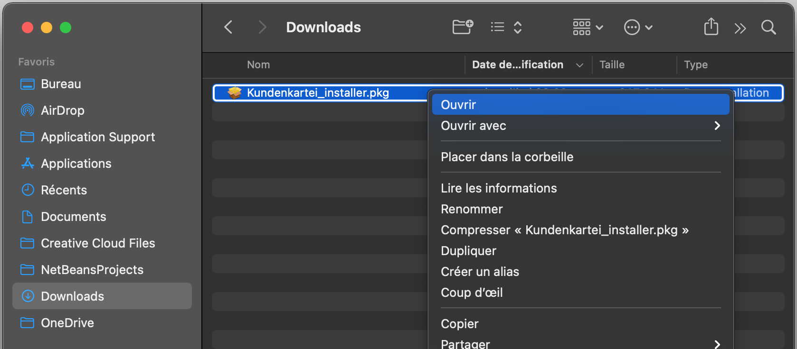Image resolution: width=797 pixels, height=349 pixels.
Task: Close the Finder window with red button
Action: pyautogui.click(x=28, y=28)
